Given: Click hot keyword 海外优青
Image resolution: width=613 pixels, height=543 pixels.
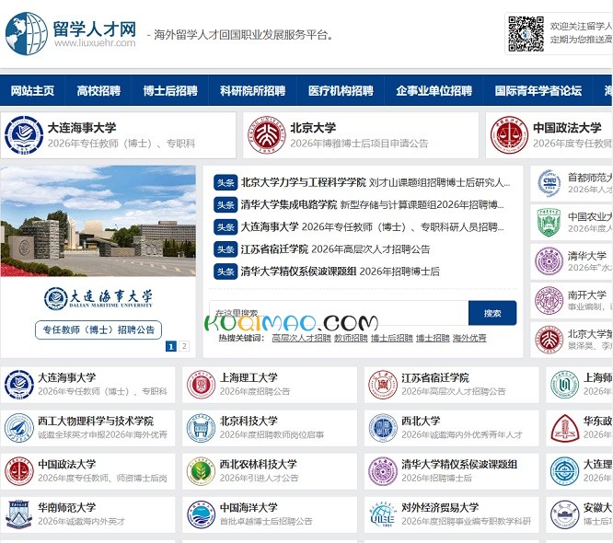Looking at the screenshot, I should click(469, 338).
